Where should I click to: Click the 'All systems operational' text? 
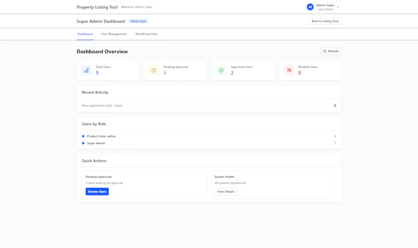tap(230, 183)
